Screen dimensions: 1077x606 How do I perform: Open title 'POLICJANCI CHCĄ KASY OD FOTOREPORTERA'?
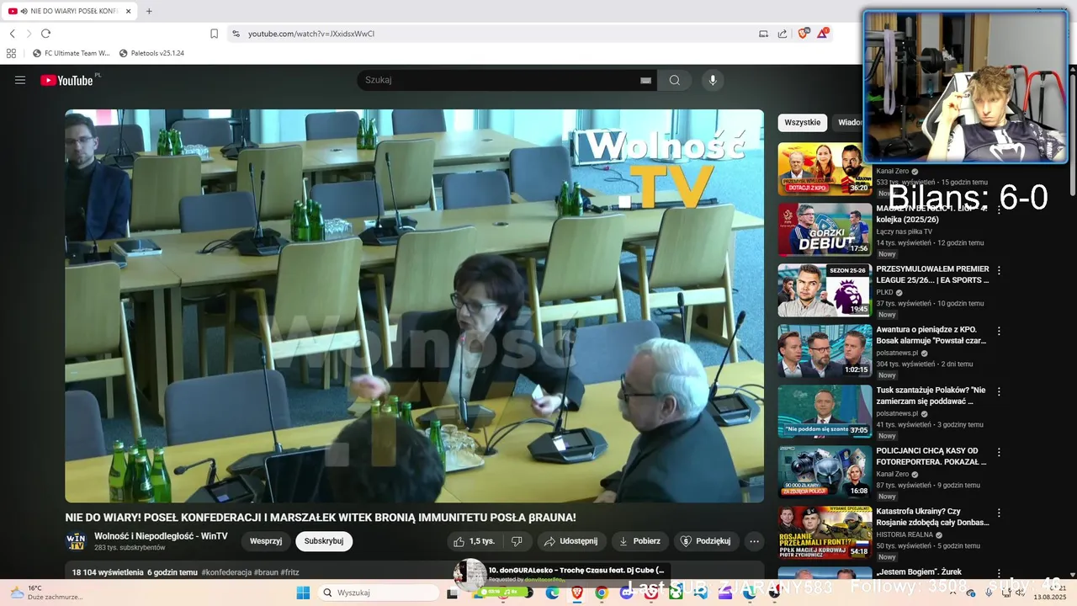pos(931,456)
